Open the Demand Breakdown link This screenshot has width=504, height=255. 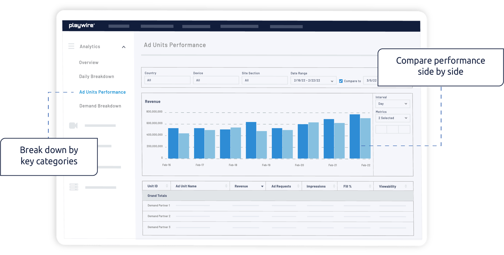point(100,106)
